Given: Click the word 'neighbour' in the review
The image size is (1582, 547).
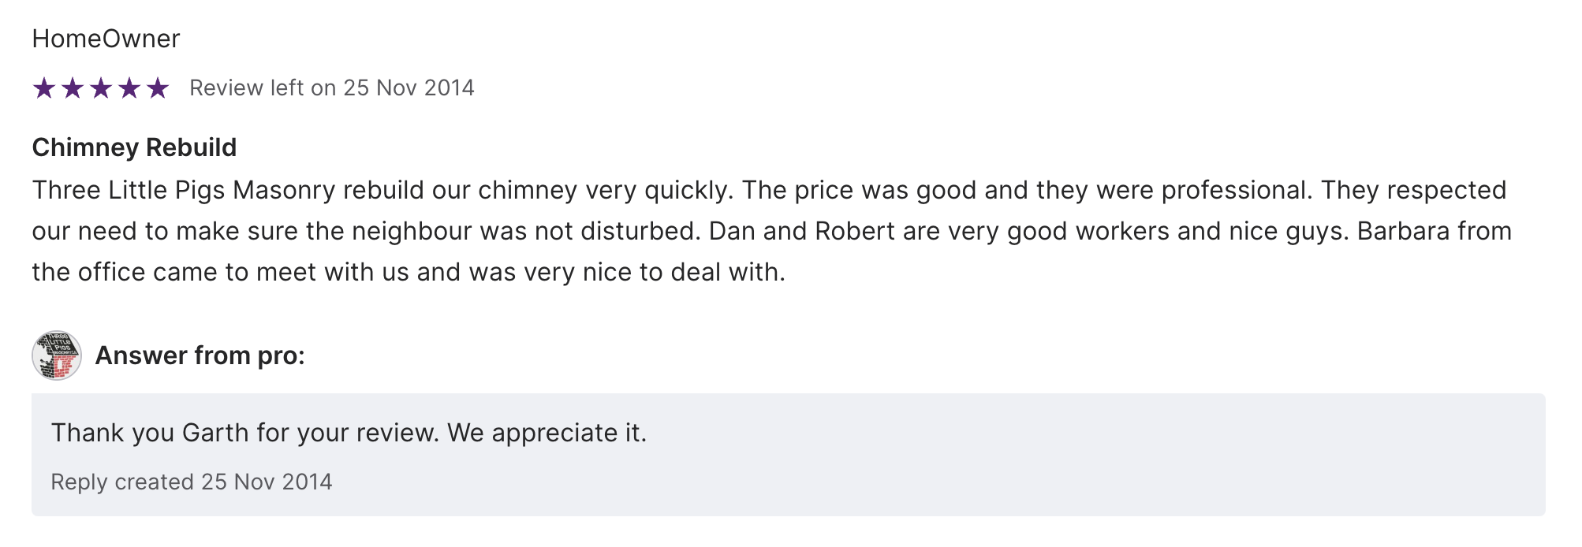Looking at the screenshot, I should click(x=412, y=231).
